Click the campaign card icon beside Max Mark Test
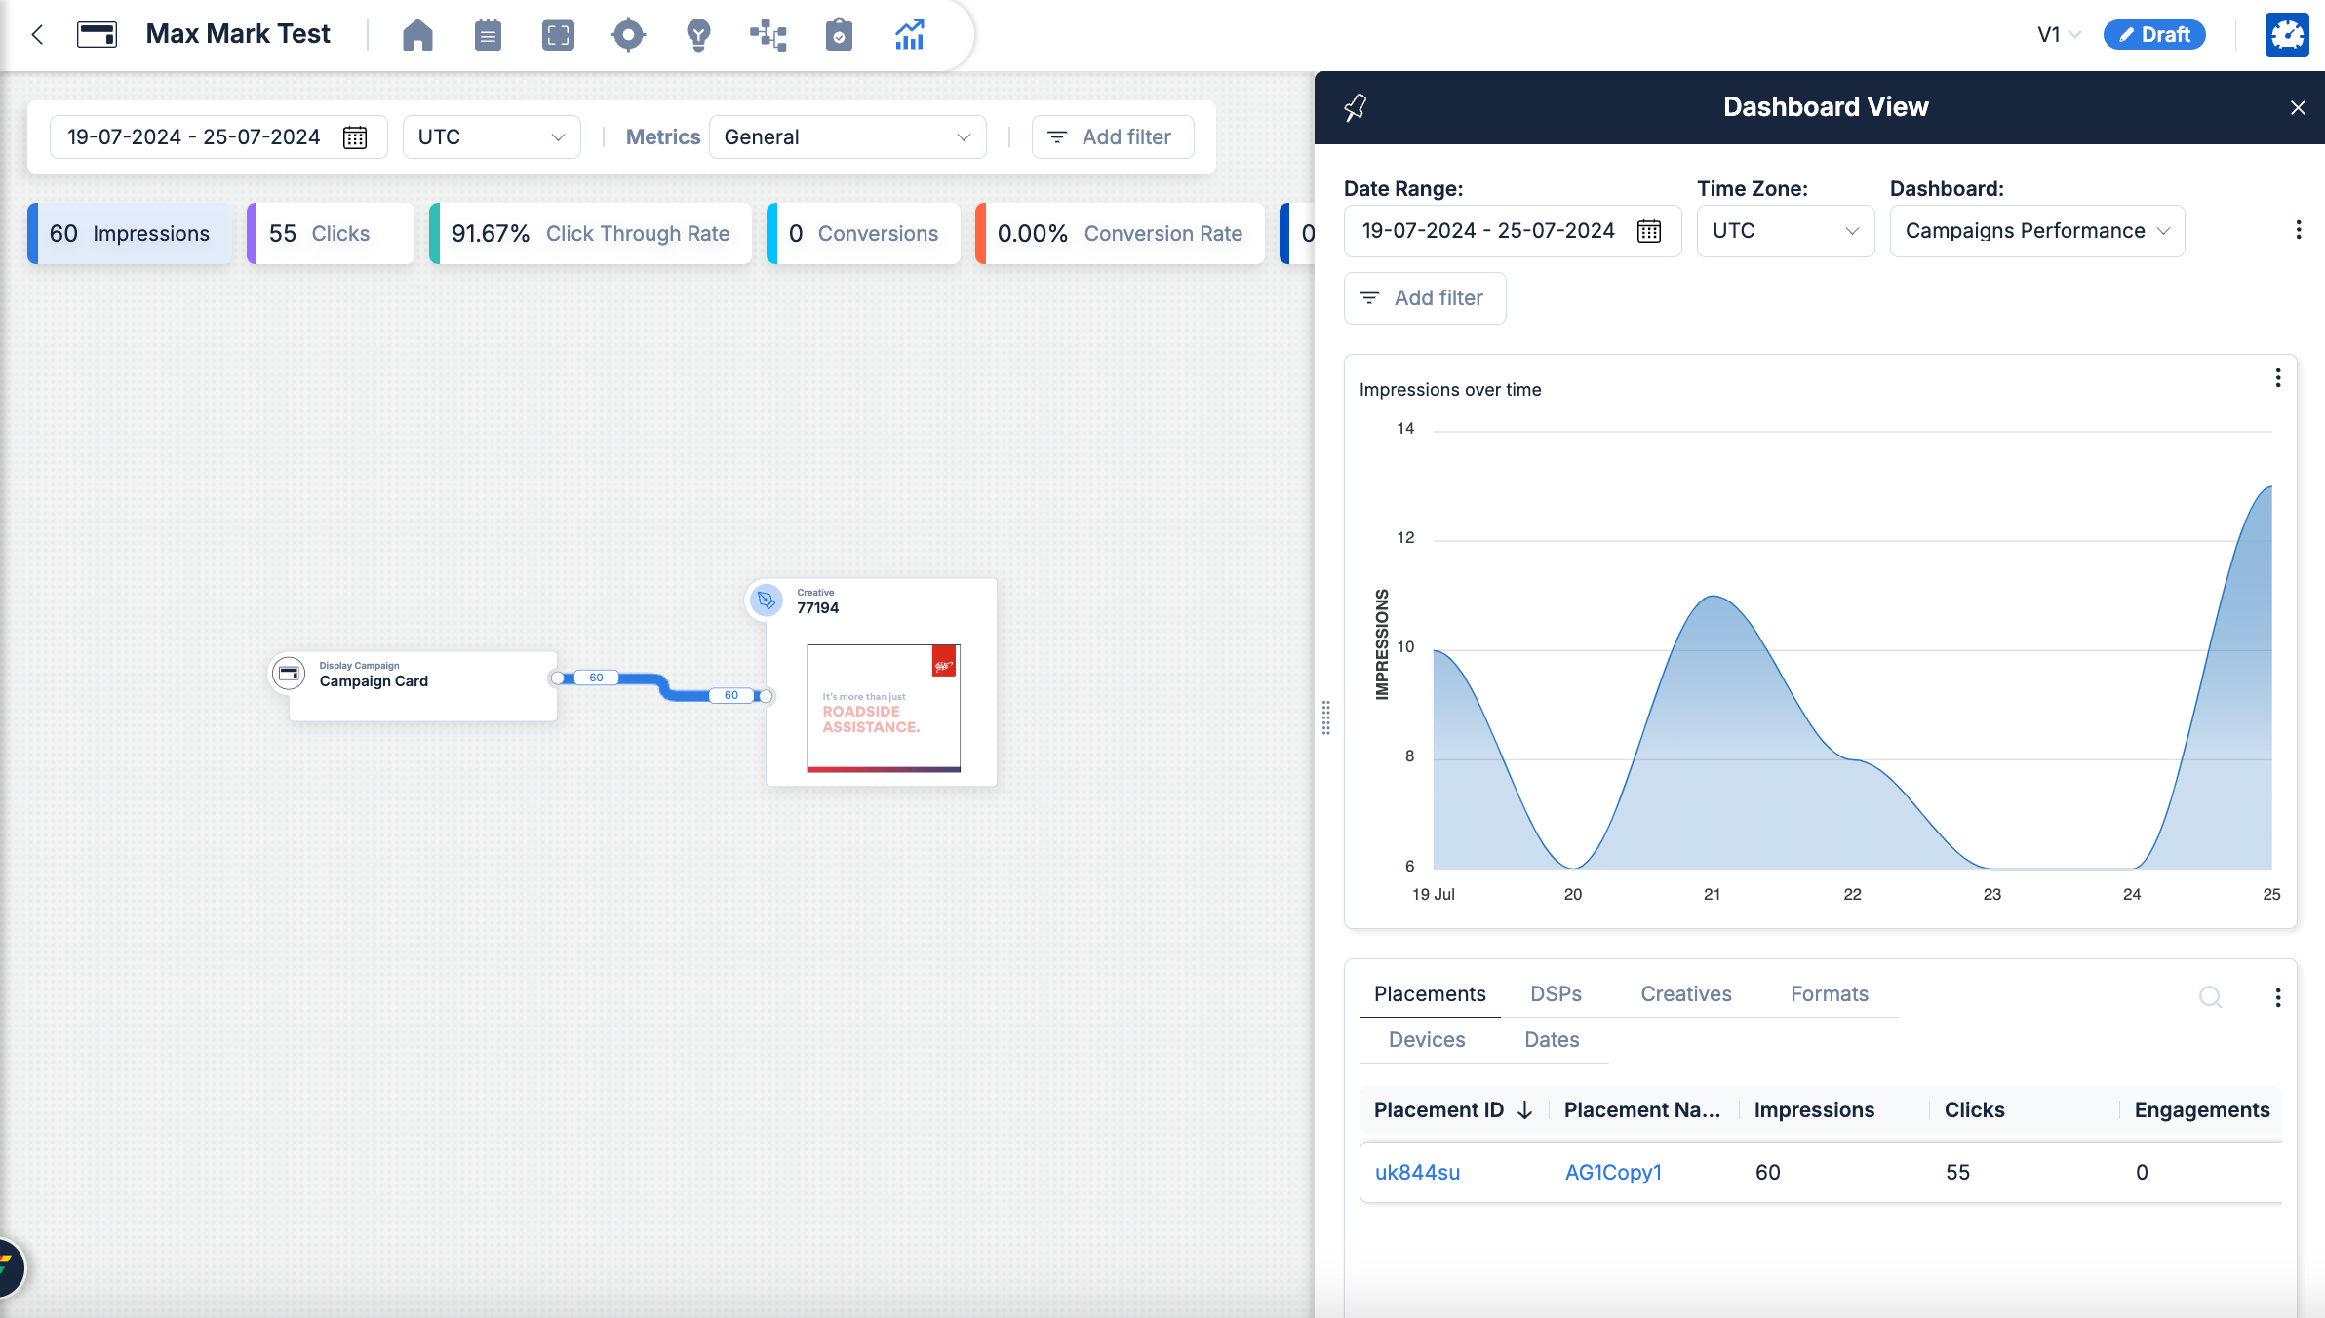Image resolution: width=2325 pixels, height=1318 pixels. click(97, 35)
